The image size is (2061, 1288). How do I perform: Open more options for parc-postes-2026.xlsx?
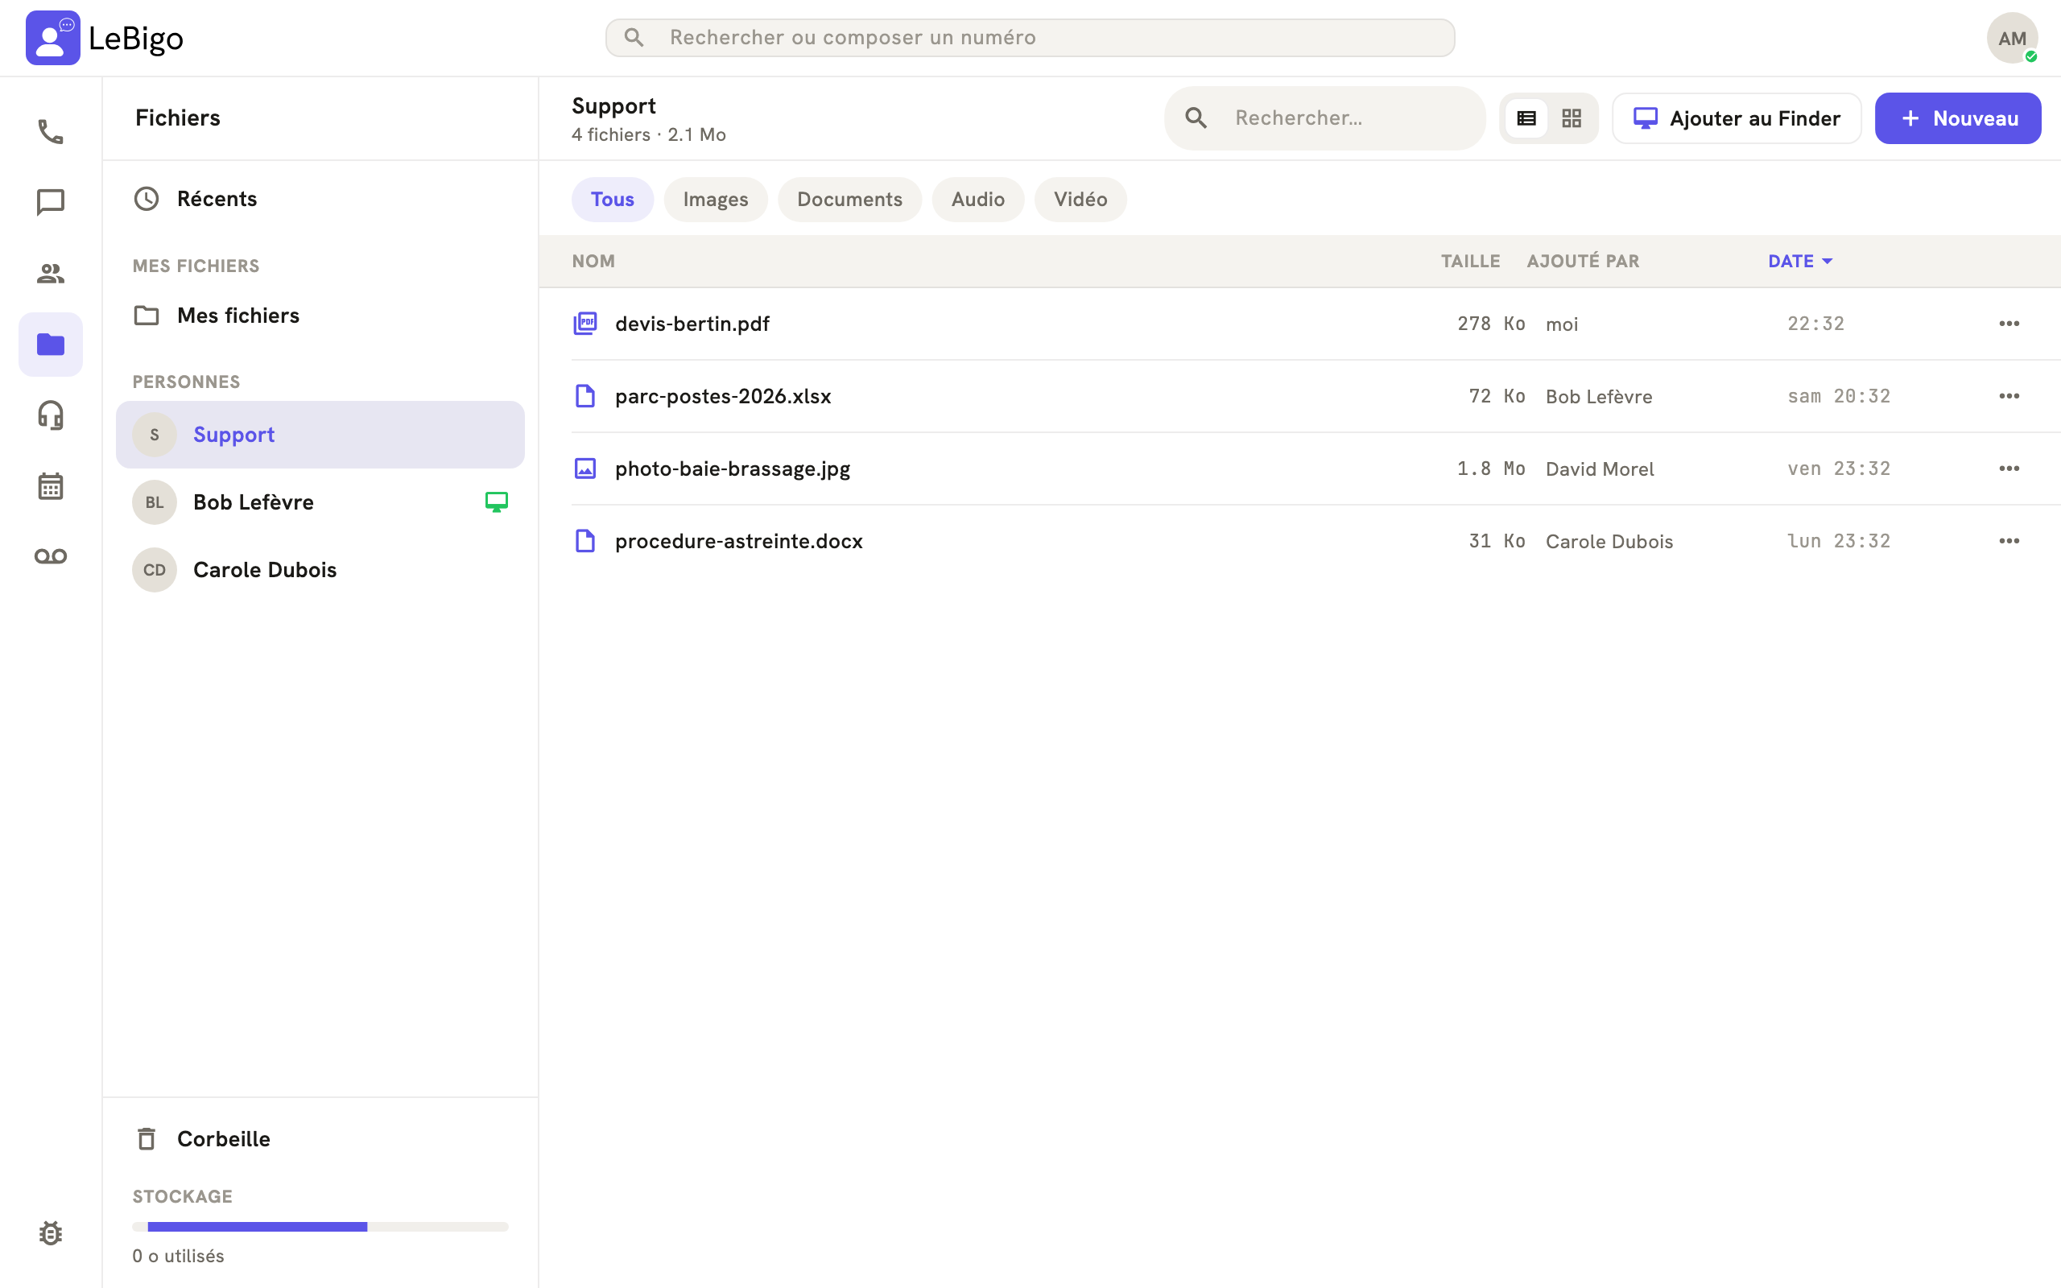pos(2009,396)
